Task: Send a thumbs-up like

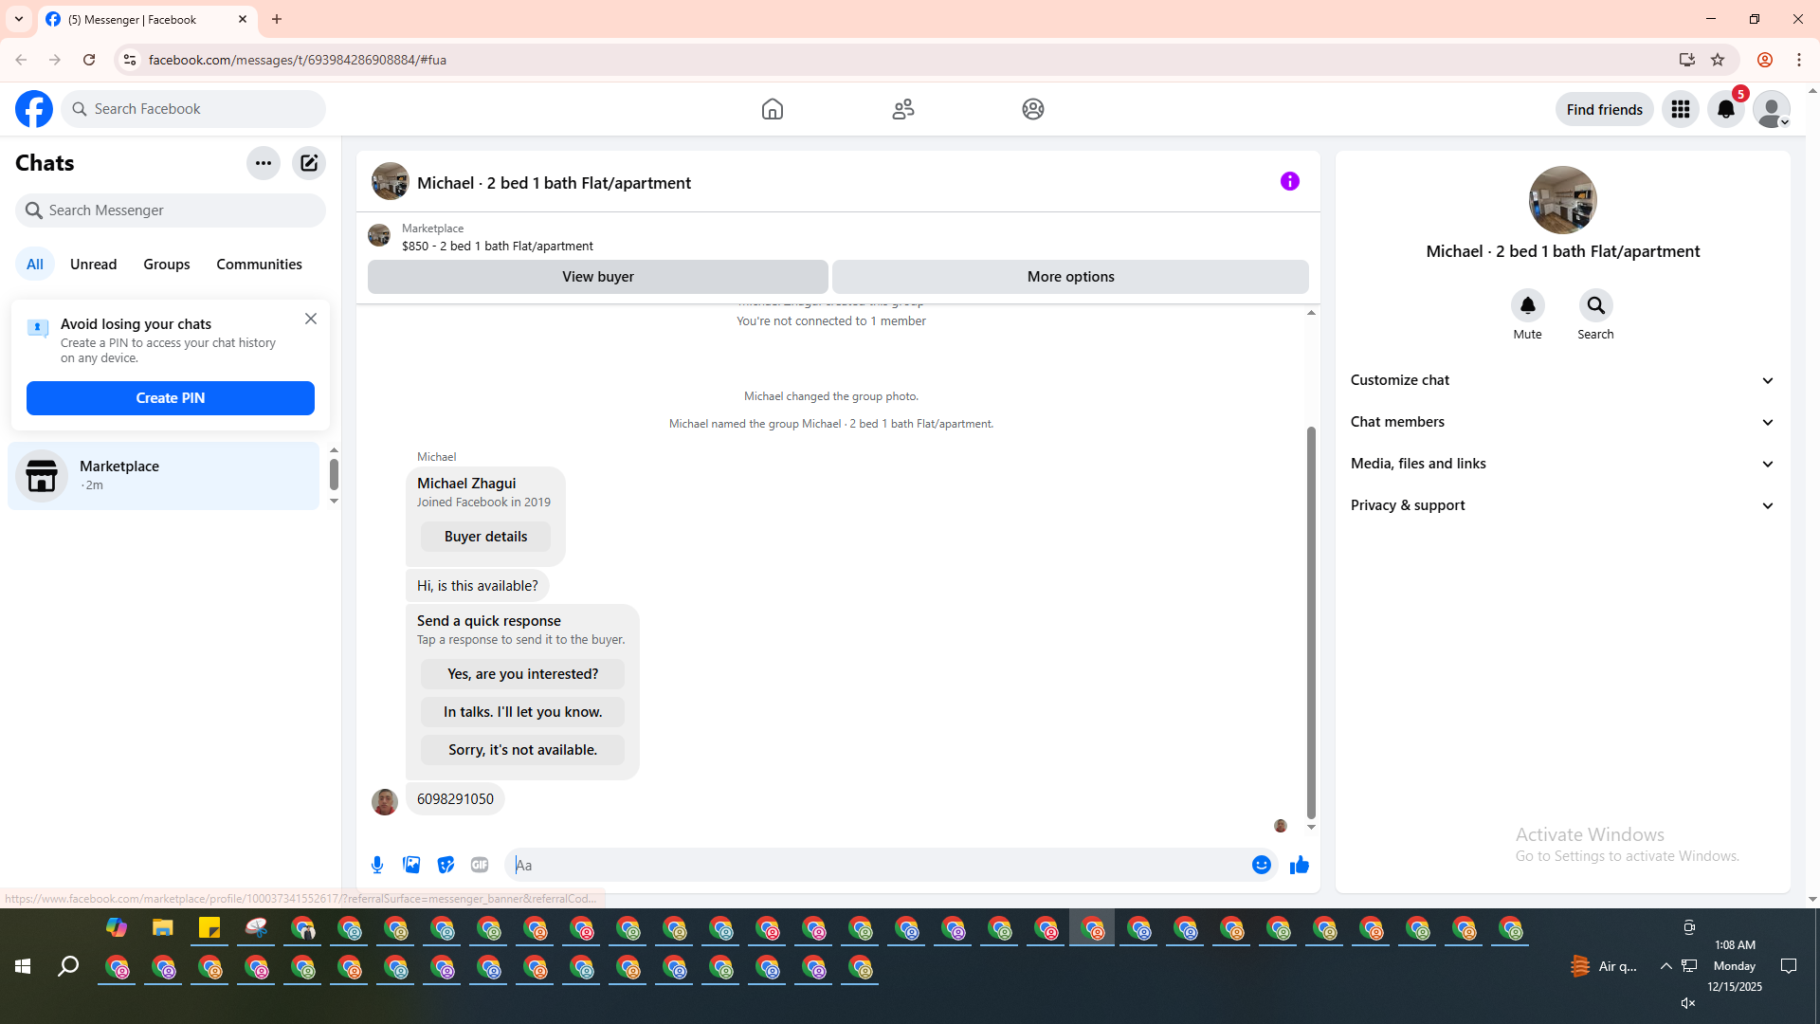Action: [x=1299, y=865]
